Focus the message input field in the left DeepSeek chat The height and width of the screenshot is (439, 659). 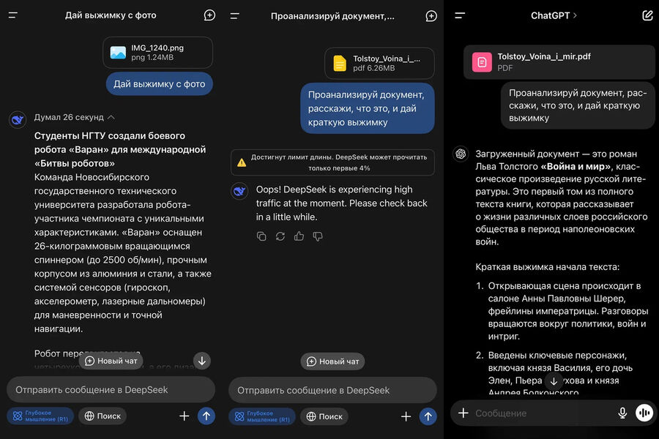coord(111,390)
